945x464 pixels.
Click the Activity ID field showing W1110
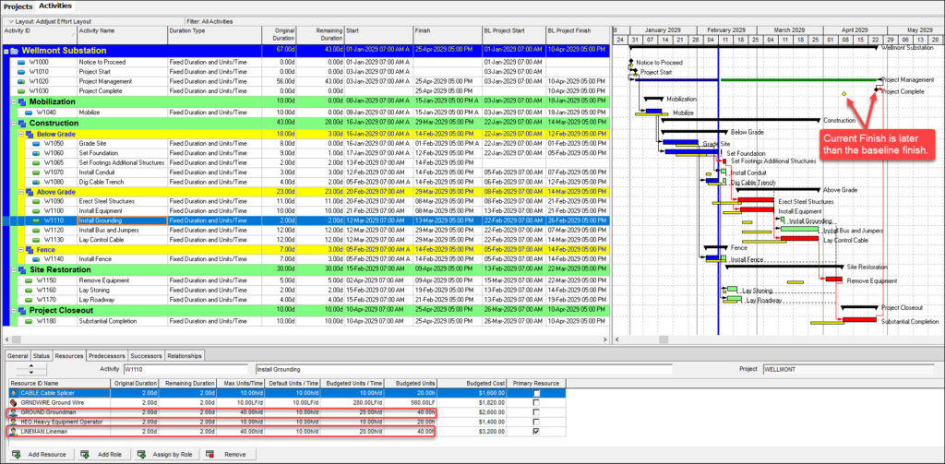pyautogui.click(x=185, y=369)
